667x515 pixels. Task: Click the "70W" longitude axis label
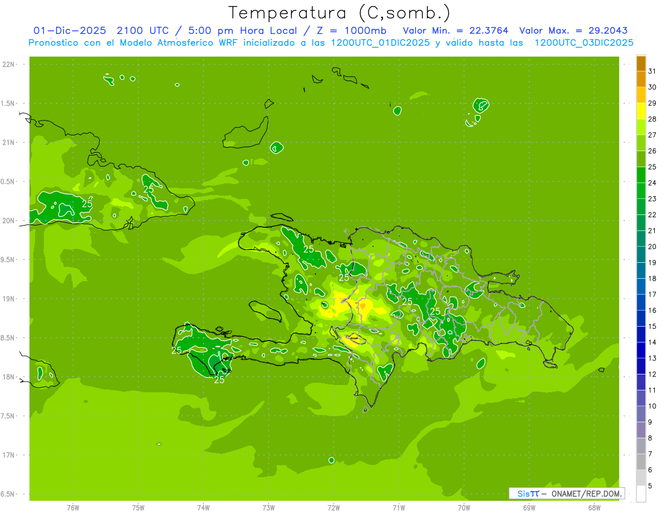464,508
